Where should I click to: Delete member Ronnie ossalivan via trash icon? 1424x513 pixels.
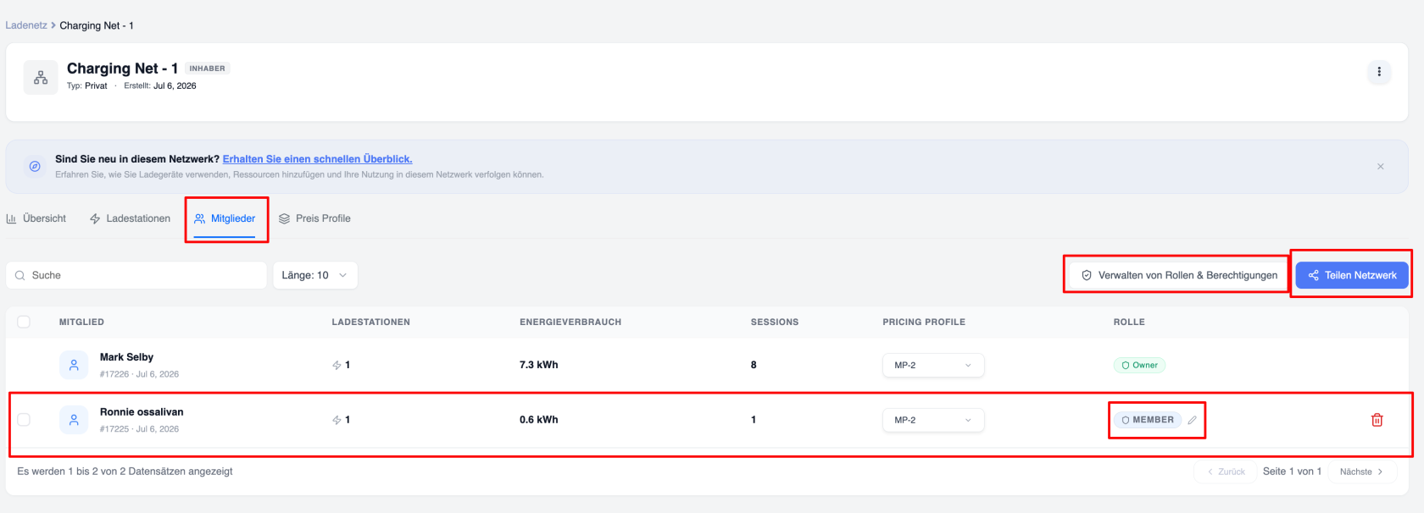click(1377, 420)
